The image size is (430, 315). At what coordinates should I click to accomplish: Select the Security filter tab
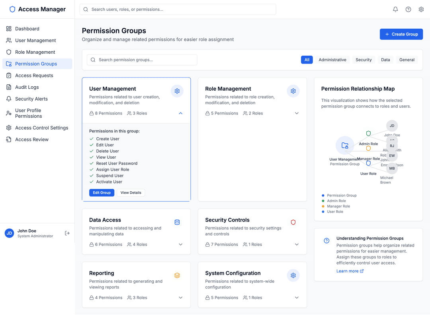(364, 60)
